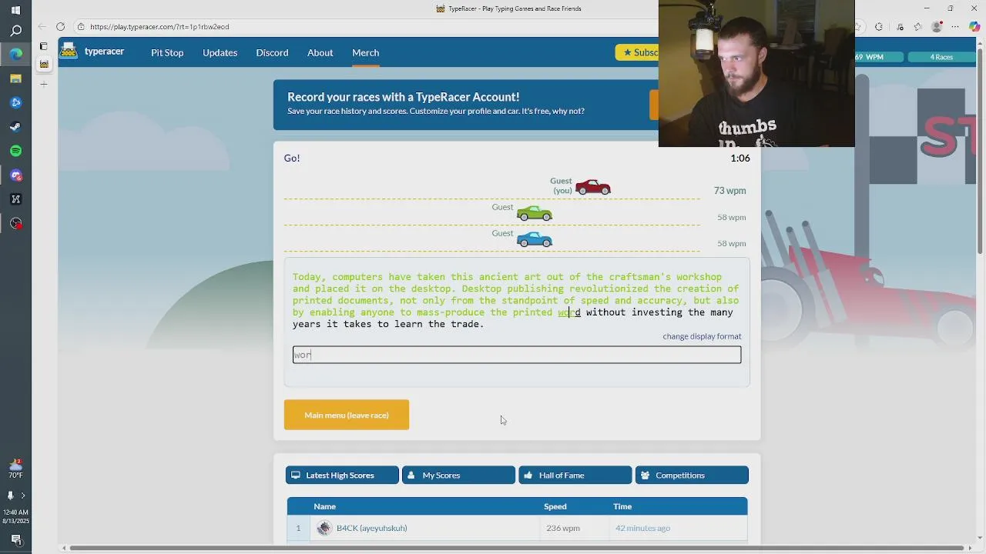
Task: Open Edge media control icon
Action: pos(899,27)
